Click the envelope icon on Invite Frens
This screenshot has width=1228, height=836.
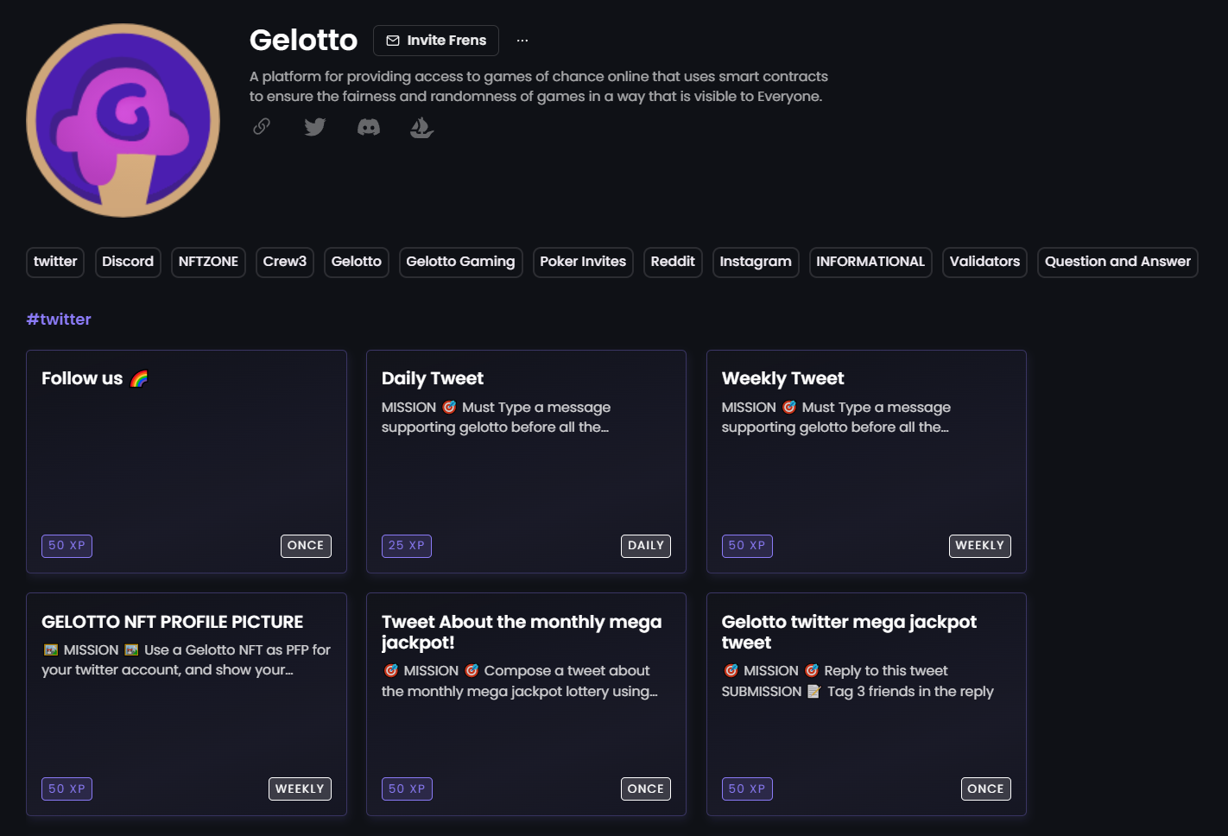tap(393, 40)
